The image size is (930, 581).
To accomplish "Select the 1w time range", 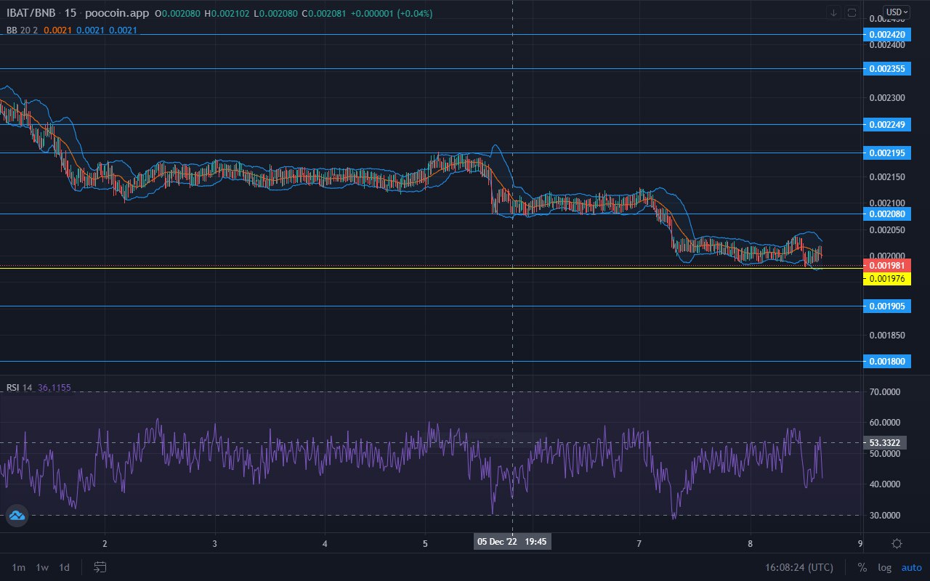I will pyautogui.click(x=42, y=567).
